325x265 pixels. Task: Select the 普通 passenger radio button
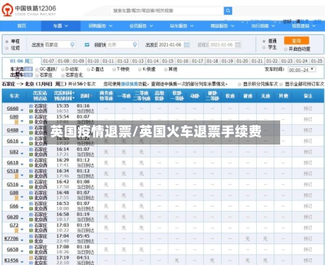click(x=264, y=41)
